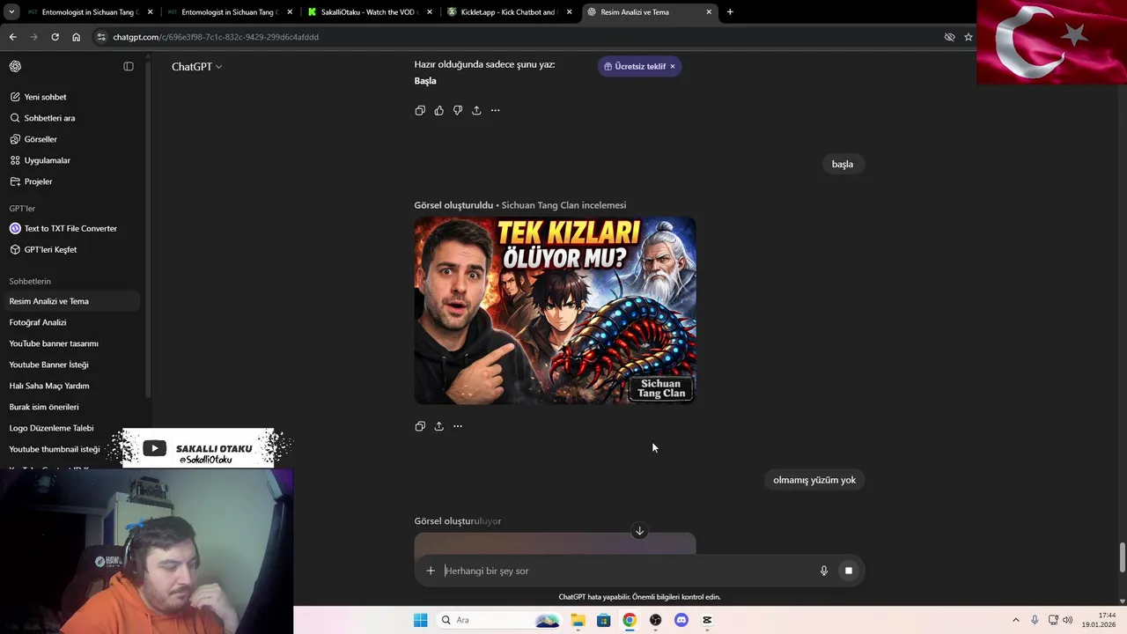Open the generated Tek Kızları Ölüyor Mu thumbnail

coord(555,310)
